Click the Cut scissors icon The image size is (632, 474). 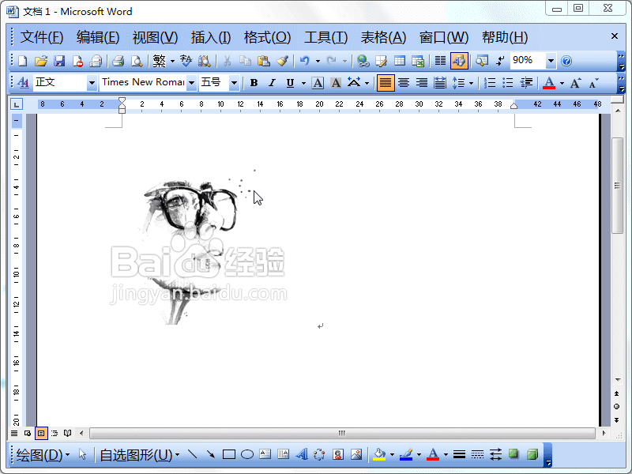pyautogui.click(x=227, y=61)
